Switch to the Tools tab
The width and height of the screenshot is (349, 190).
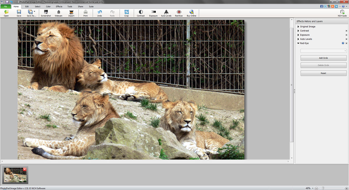click(x=70, y=6)
